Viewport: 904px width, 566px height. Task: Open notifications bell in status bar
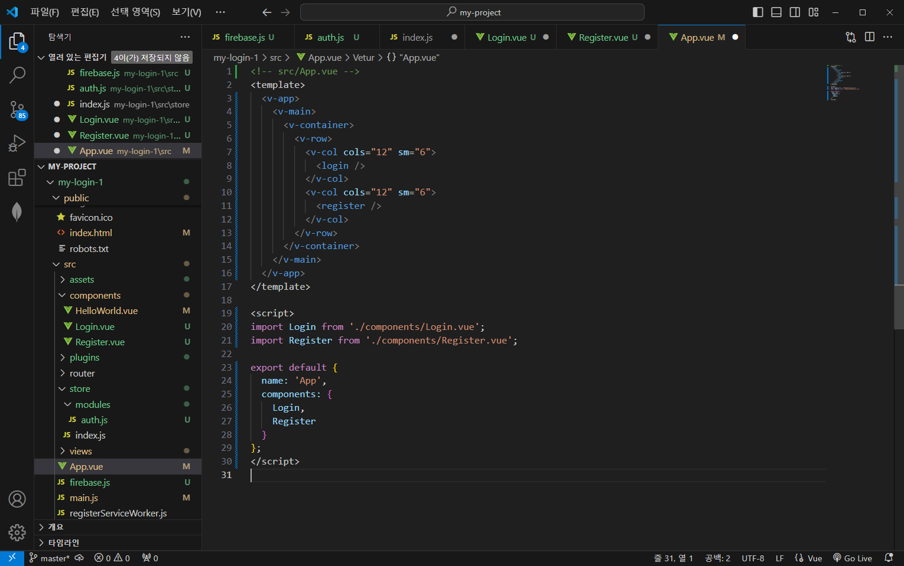coord(889,558)
